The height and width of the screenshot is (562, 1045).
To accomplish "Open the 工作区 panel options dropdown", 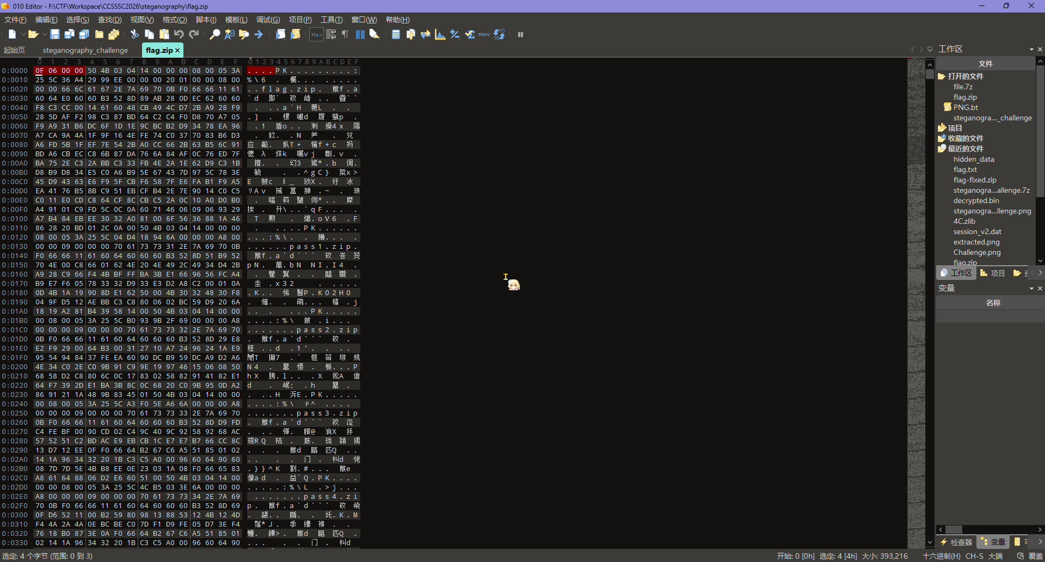I will click(1031, 49).
